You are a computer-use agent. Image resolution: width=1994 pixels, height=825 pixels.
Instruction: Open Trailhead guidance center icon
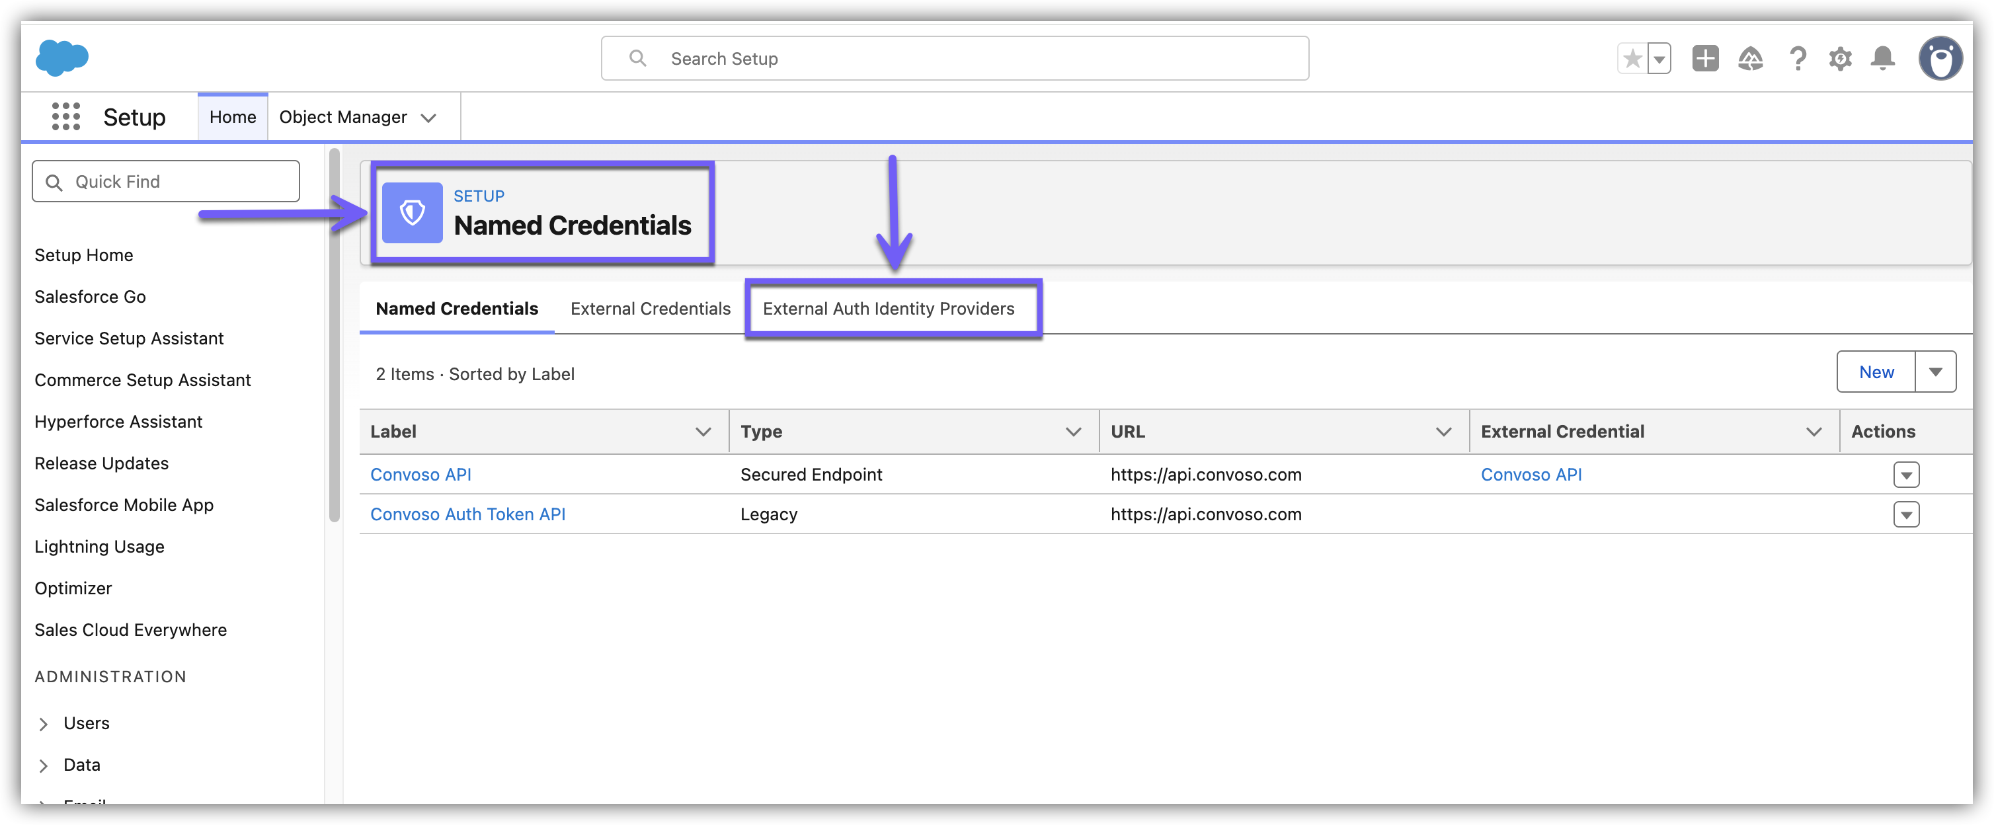click(1749, 59)
